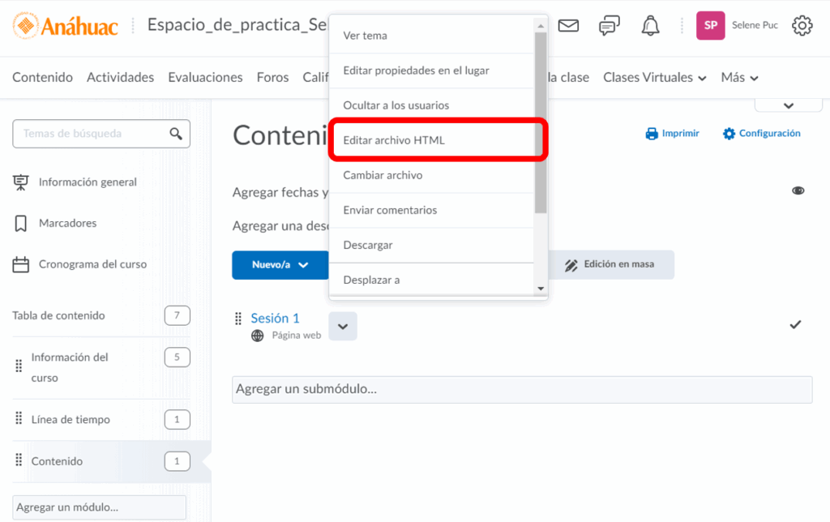Open the Nuevo/a dropdown button
830x522 pixels.
tap(280, 265)
